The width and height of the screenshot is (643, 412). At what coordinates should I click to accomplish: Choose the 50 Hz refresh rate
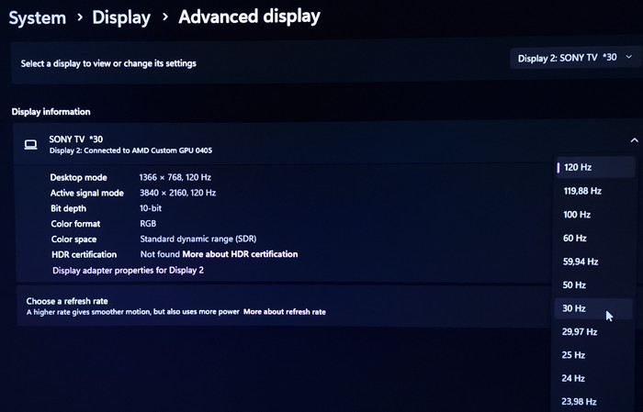pos(574,285)
